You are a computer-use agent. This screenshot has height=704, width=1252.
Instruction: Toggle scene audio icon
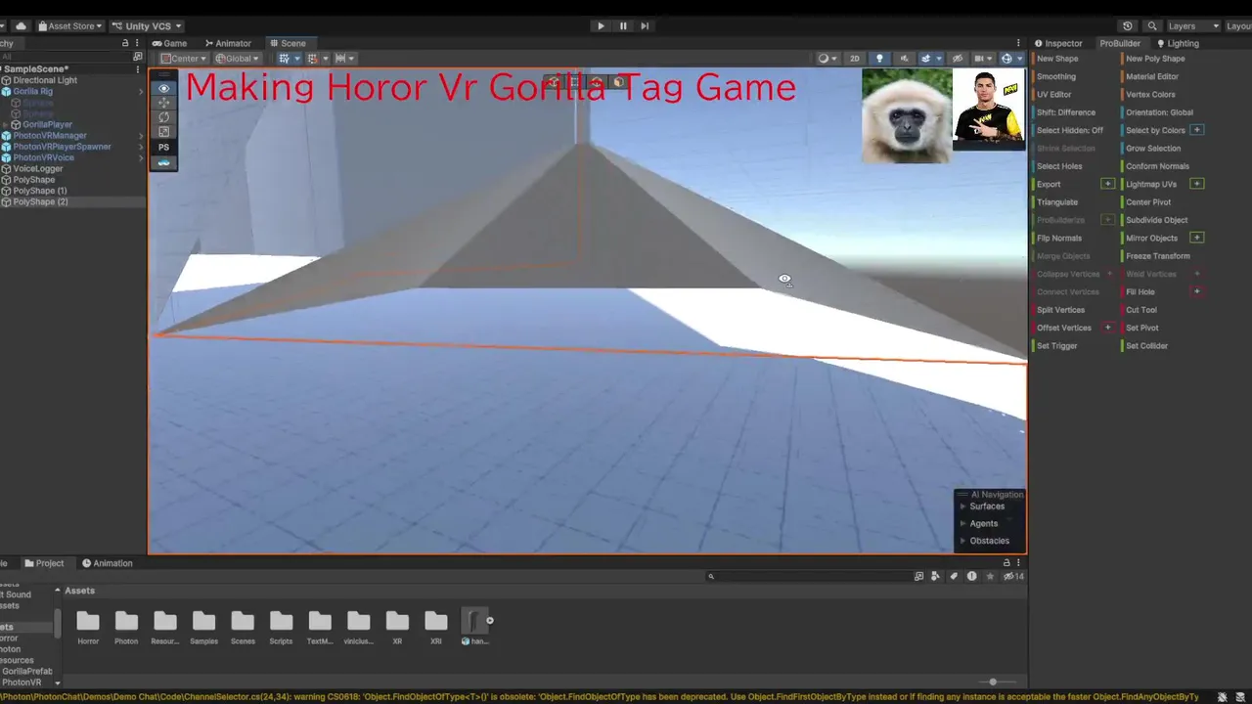coord(903,59)
